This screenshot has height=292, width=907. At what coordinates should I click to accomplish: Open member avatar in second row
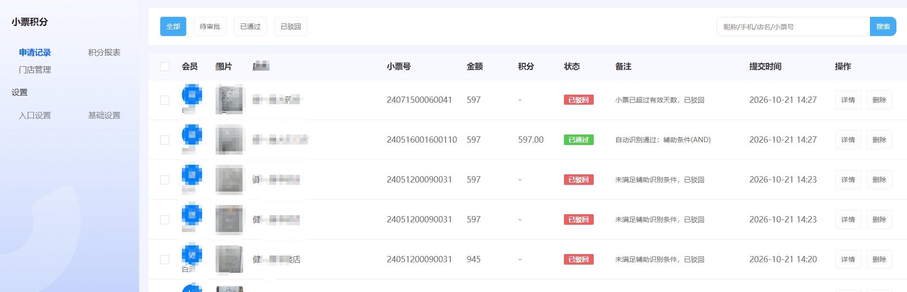coord(192,134)
